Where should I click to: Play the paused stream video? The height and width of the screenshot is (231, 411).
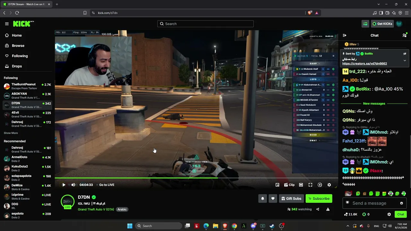pyautogui.click(x=64, y=185)
